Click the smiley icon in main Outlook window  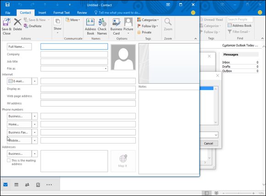tap(260, 12)
